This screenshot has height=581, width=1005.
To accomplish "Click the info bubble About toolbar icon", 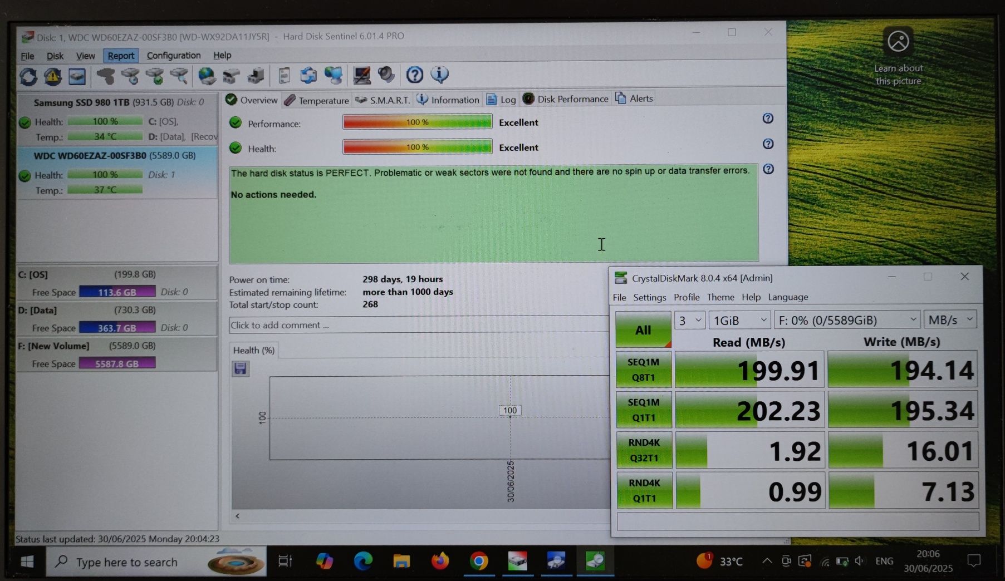I will point(439,74).
